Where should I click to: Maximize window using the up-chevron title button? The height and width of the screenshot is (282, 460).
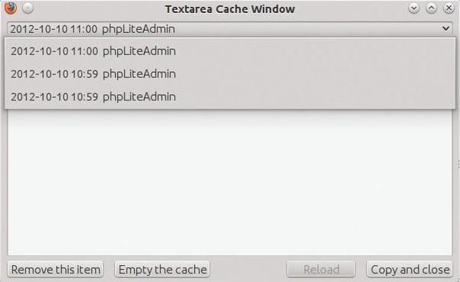(x=431, y=8)
